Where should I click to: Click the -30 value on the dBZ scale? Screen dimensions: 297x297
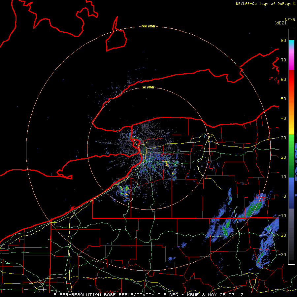(282, 254)
